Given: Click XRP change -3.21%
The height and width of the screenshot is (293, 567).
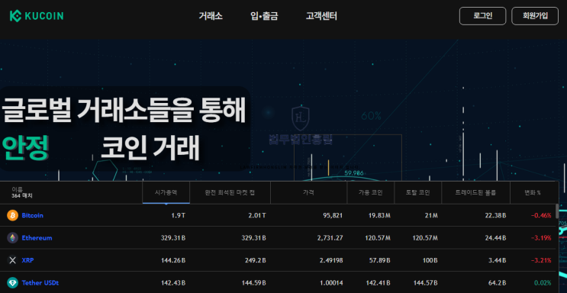Looking at the screenshot, I should 541,260.
